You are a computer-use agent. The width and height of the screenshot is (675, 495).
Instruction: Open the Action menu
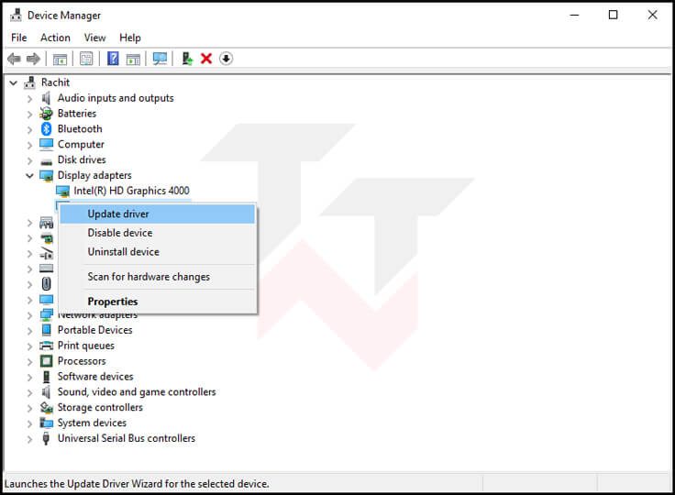click(x=55, y=38)
